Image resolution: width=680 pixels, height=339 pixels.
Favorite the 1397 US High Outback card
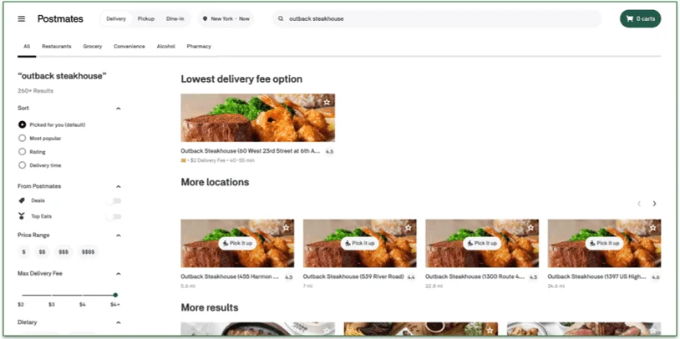[652, 228]
